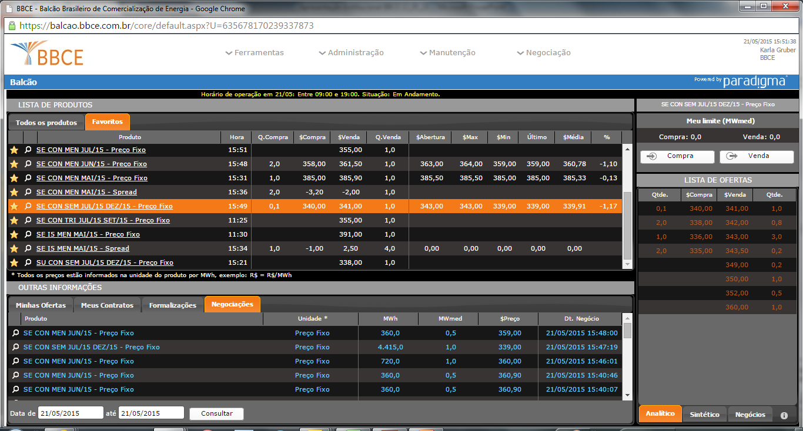Screen dimensions: 803x431
Task: Click negotiations list scrollbar down arrow
Action: [627, 395]
